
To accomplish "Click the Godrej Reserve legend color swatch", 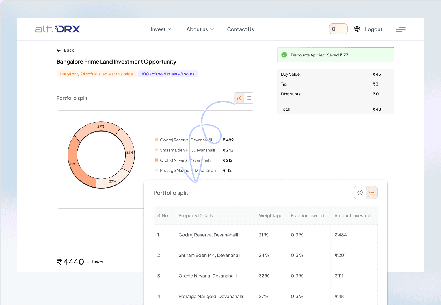I will pyautogui.click(x=156, y=140).
